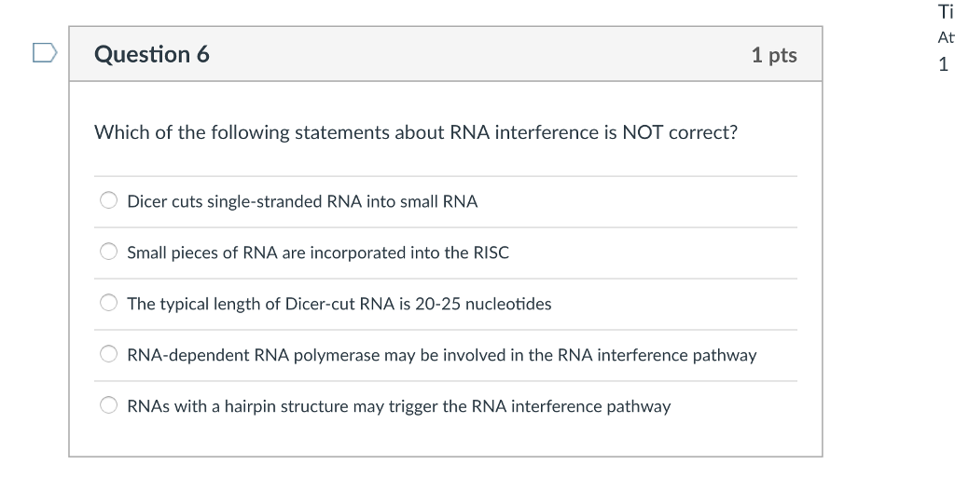
Task: Click the '1 pts' points label
Action: [773, 55]
